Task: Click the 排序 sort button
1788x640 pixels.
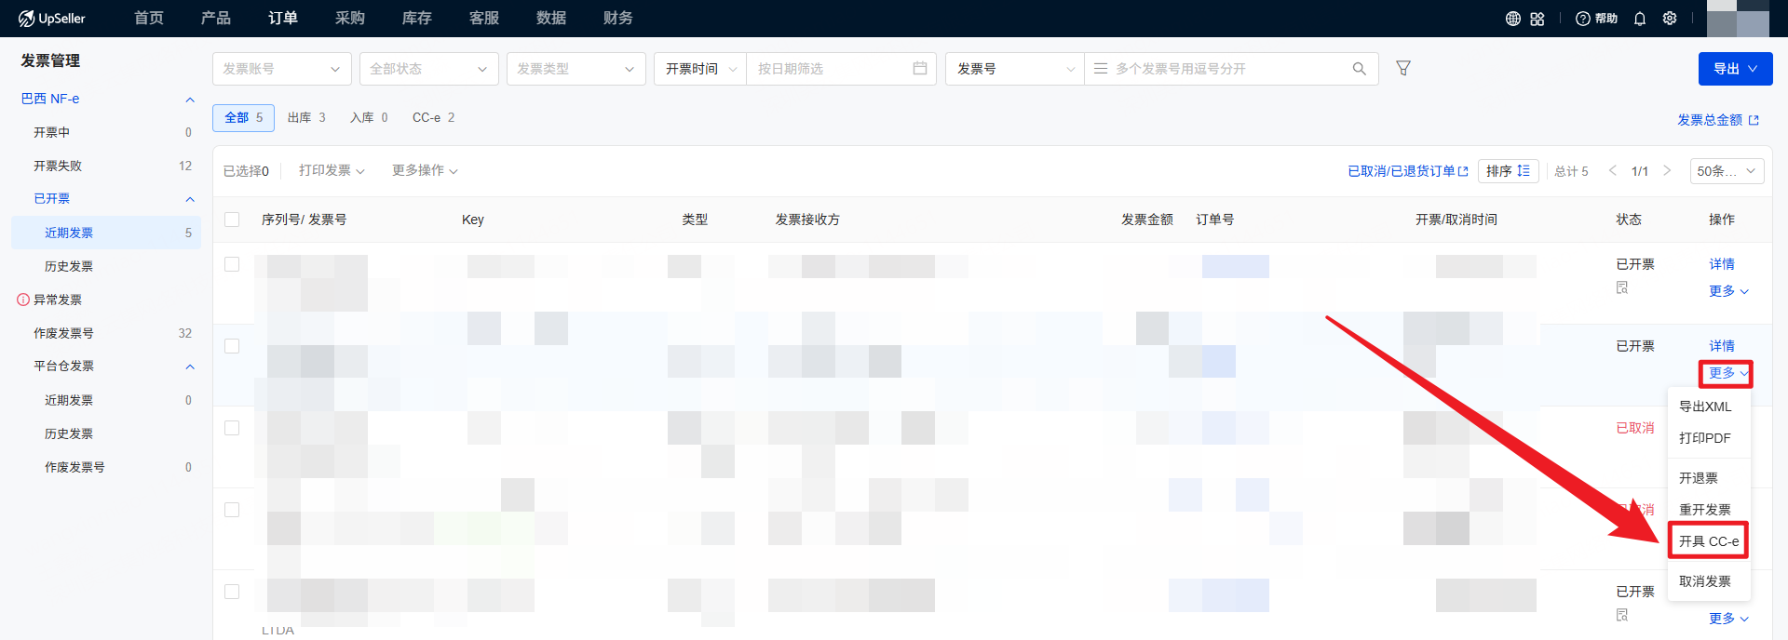Action: click(1508, 171)
